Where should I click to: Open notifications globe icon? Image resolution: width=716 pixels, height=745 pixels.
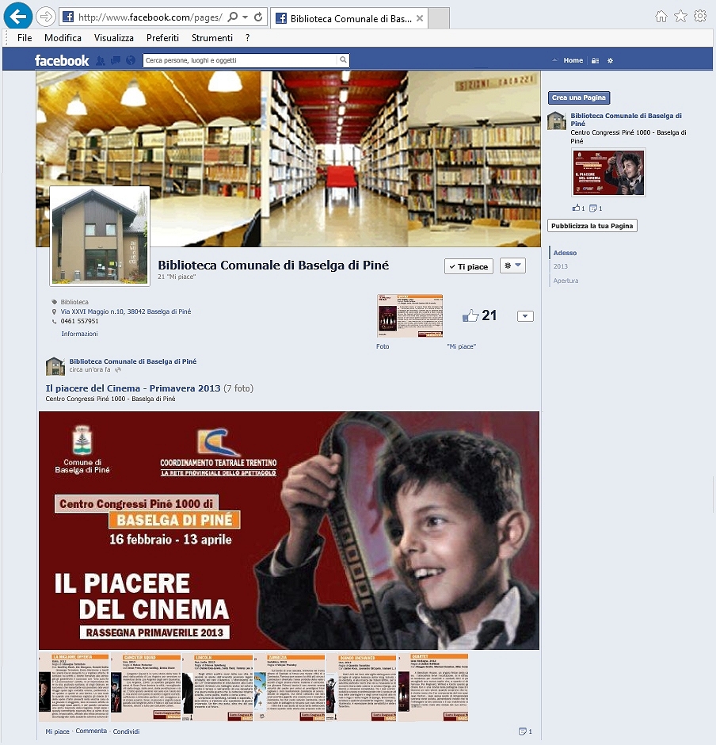[131, 60]
